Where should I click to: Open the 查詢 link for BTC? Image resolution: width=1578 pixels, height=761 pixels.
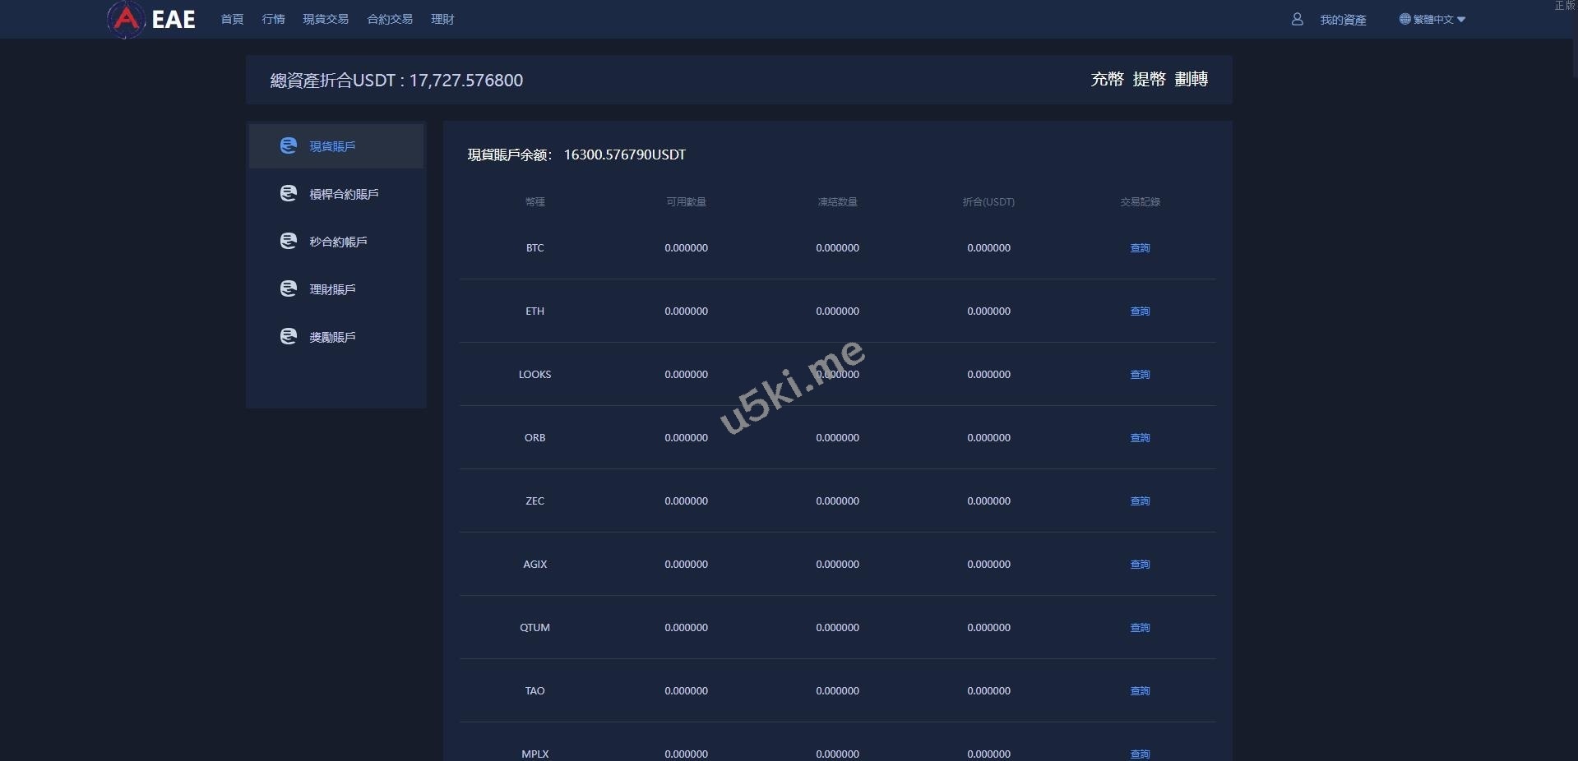tap(1140, 247)
